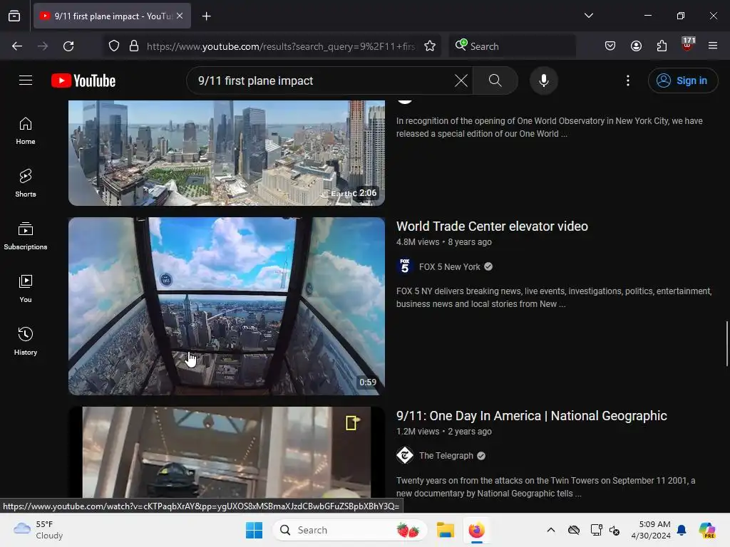The height and width of the screenshot is (547, 730).
Task: Open Firefox account icon
Action: [636, 46]
